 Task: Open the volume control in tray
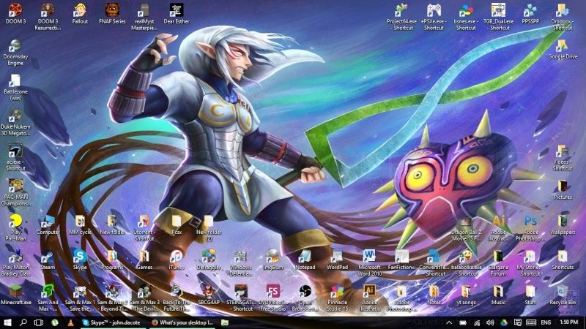click(x=490, y=322)
